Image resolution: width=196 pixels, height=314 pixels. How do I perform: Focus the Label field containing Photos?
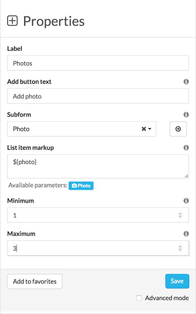click(98, 63)
